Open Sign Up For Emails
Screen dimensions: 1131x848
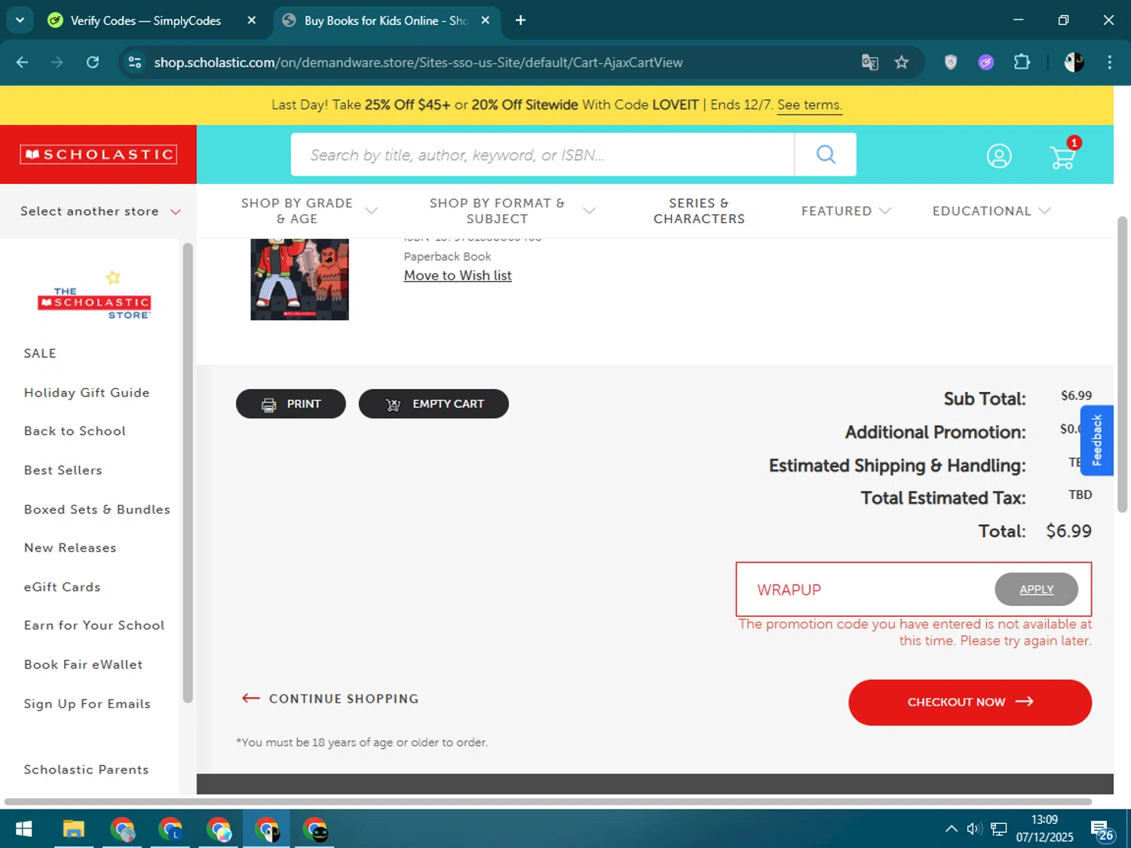(x=87, y=704)
